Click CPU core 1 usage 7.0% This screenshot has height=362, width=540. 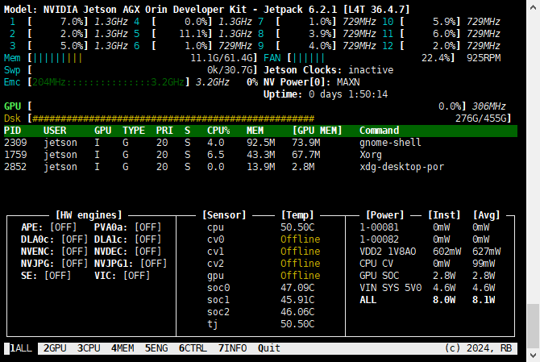pos(72,22)
